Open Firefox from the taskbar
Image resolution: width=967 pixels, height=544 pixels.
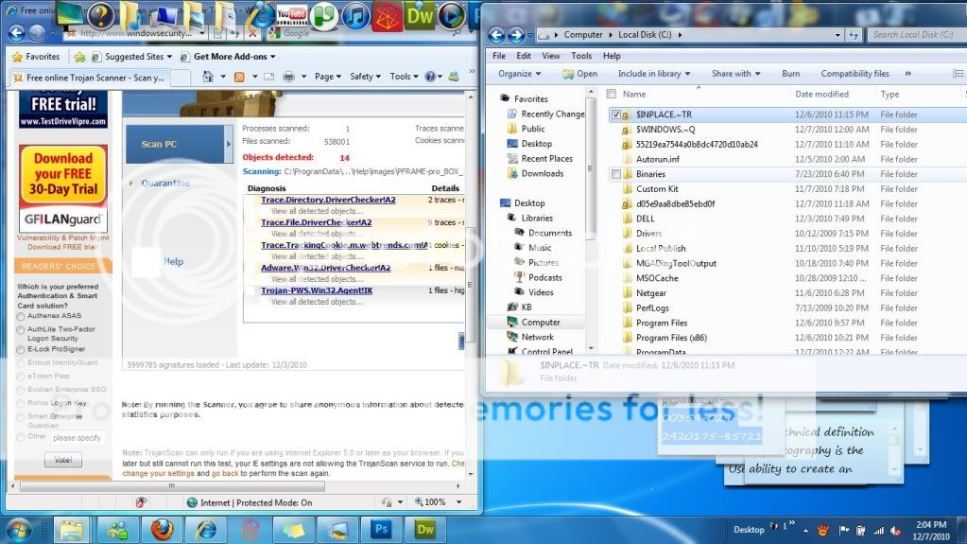(x=163, y=529)
